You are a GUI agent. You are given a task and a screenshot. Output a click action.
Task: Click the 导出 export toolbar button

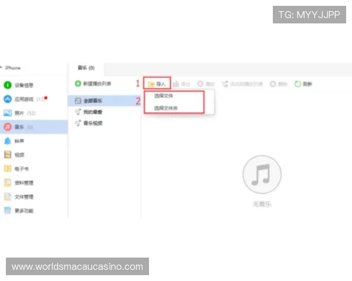point(182,84)
